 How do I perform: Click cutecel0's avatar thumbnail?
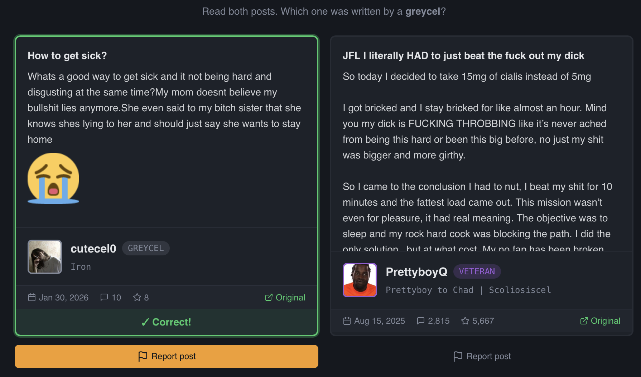(45, 257)
